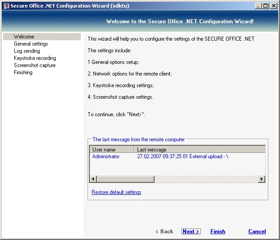Image resolution: width=280 pixels, height=240 pixels.
Task: Select the Administrator row entry
Action: click(106, 156)
